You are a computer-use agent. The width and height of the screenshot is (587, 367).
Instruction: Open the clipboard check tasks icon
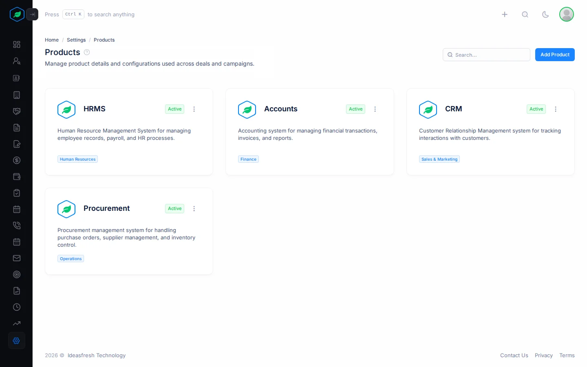[x=17, y=193]
